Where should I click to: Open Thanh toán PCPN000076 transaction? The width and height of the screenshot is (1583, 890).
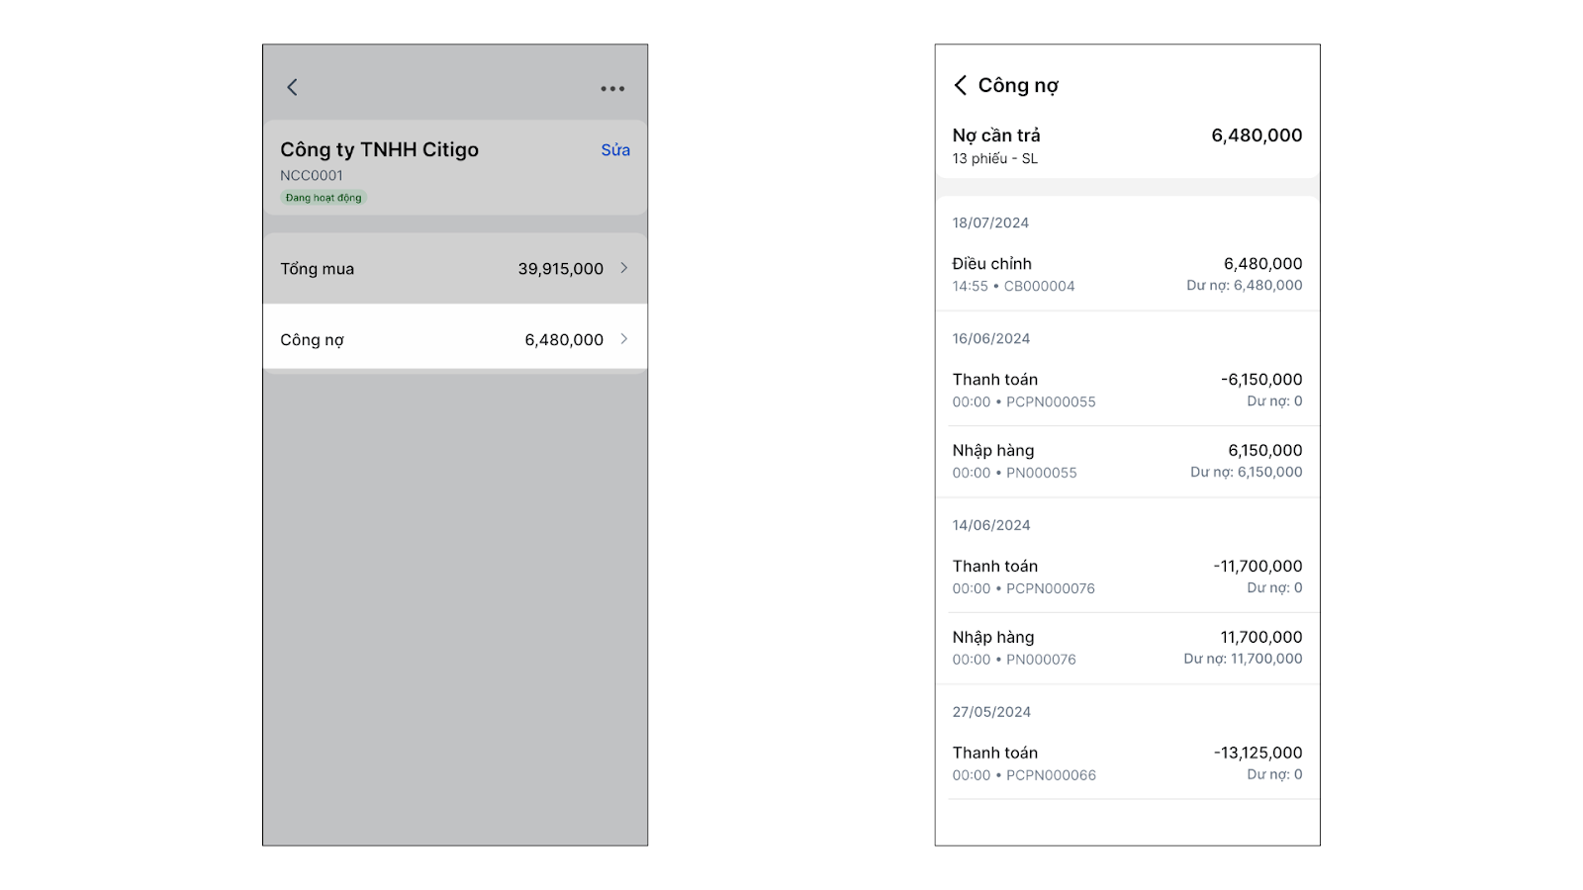click(x=1127, y=577)
